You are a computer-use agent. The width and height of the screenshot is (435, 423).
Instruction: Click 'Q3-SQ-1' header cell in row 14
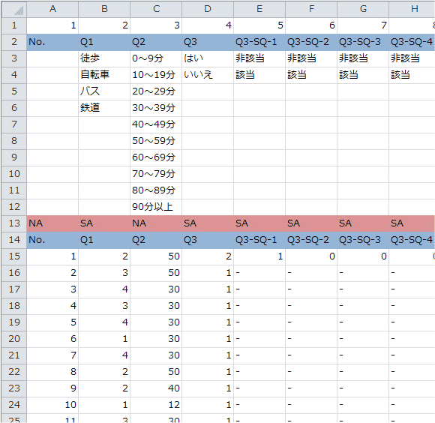tap(259, 240)
